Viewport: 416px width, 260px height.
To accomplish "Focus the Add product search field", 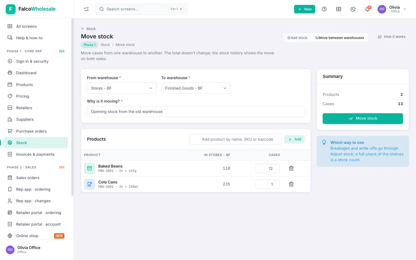I will click(x=236, y=139).
